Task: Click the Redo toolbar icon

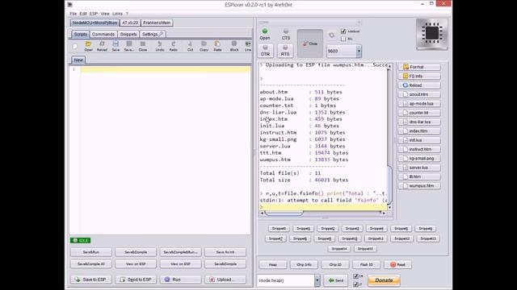Action: 174,46
